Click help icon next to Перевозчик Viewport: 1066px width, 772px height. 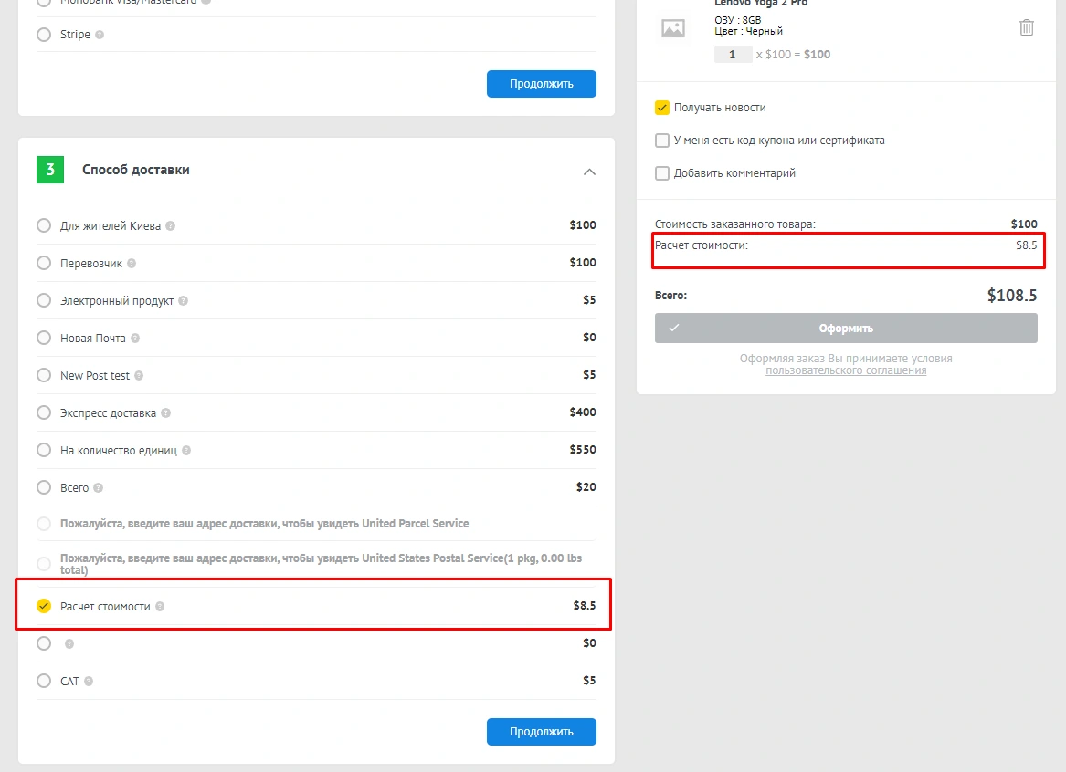tap(132, 263)
